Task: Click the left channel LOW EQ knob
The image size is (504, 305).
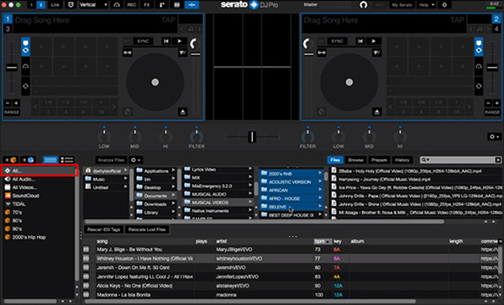Action: [x=104, y=137]
